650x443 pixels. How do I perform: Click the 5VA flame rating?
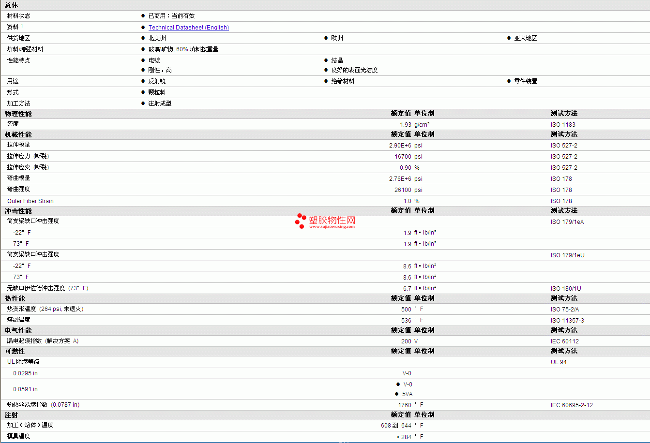[408, 394]
